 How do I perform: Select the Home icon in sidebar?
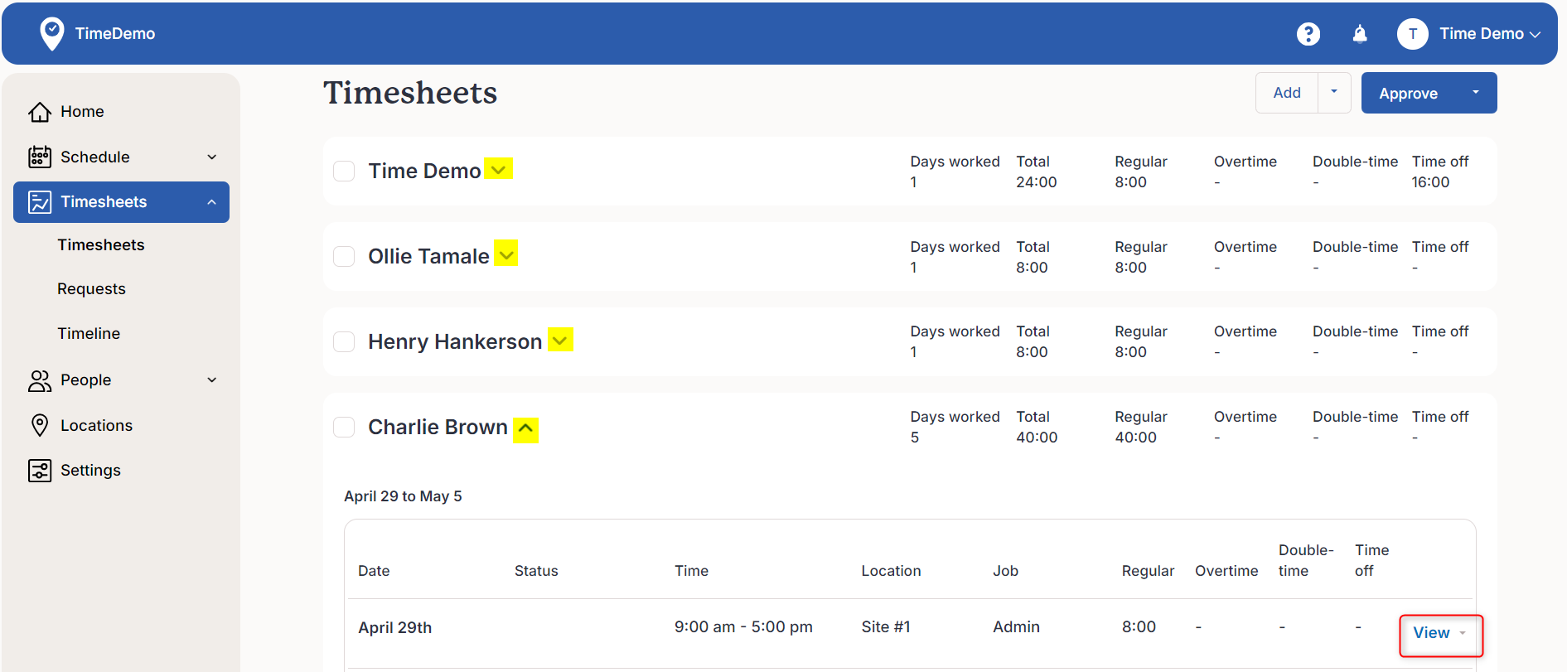tap(40, 111)
